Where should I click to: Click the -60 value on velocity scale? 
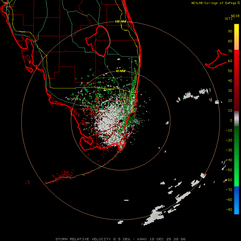point(229,180)
